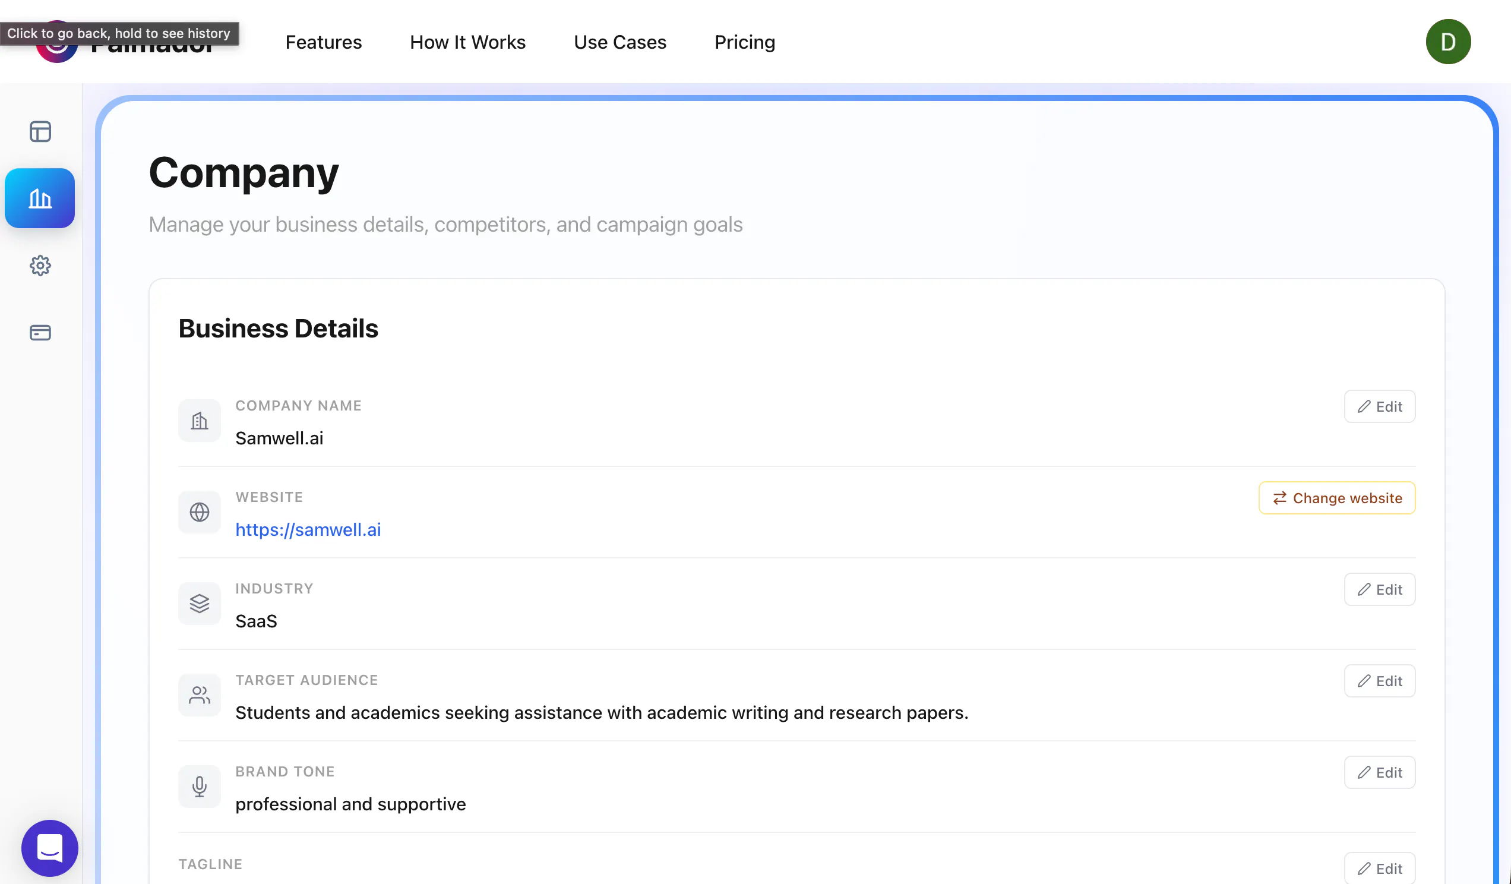Open the billing card icon in sidebar
Viewport: 1511px width, 884px height.
point(40,332)
